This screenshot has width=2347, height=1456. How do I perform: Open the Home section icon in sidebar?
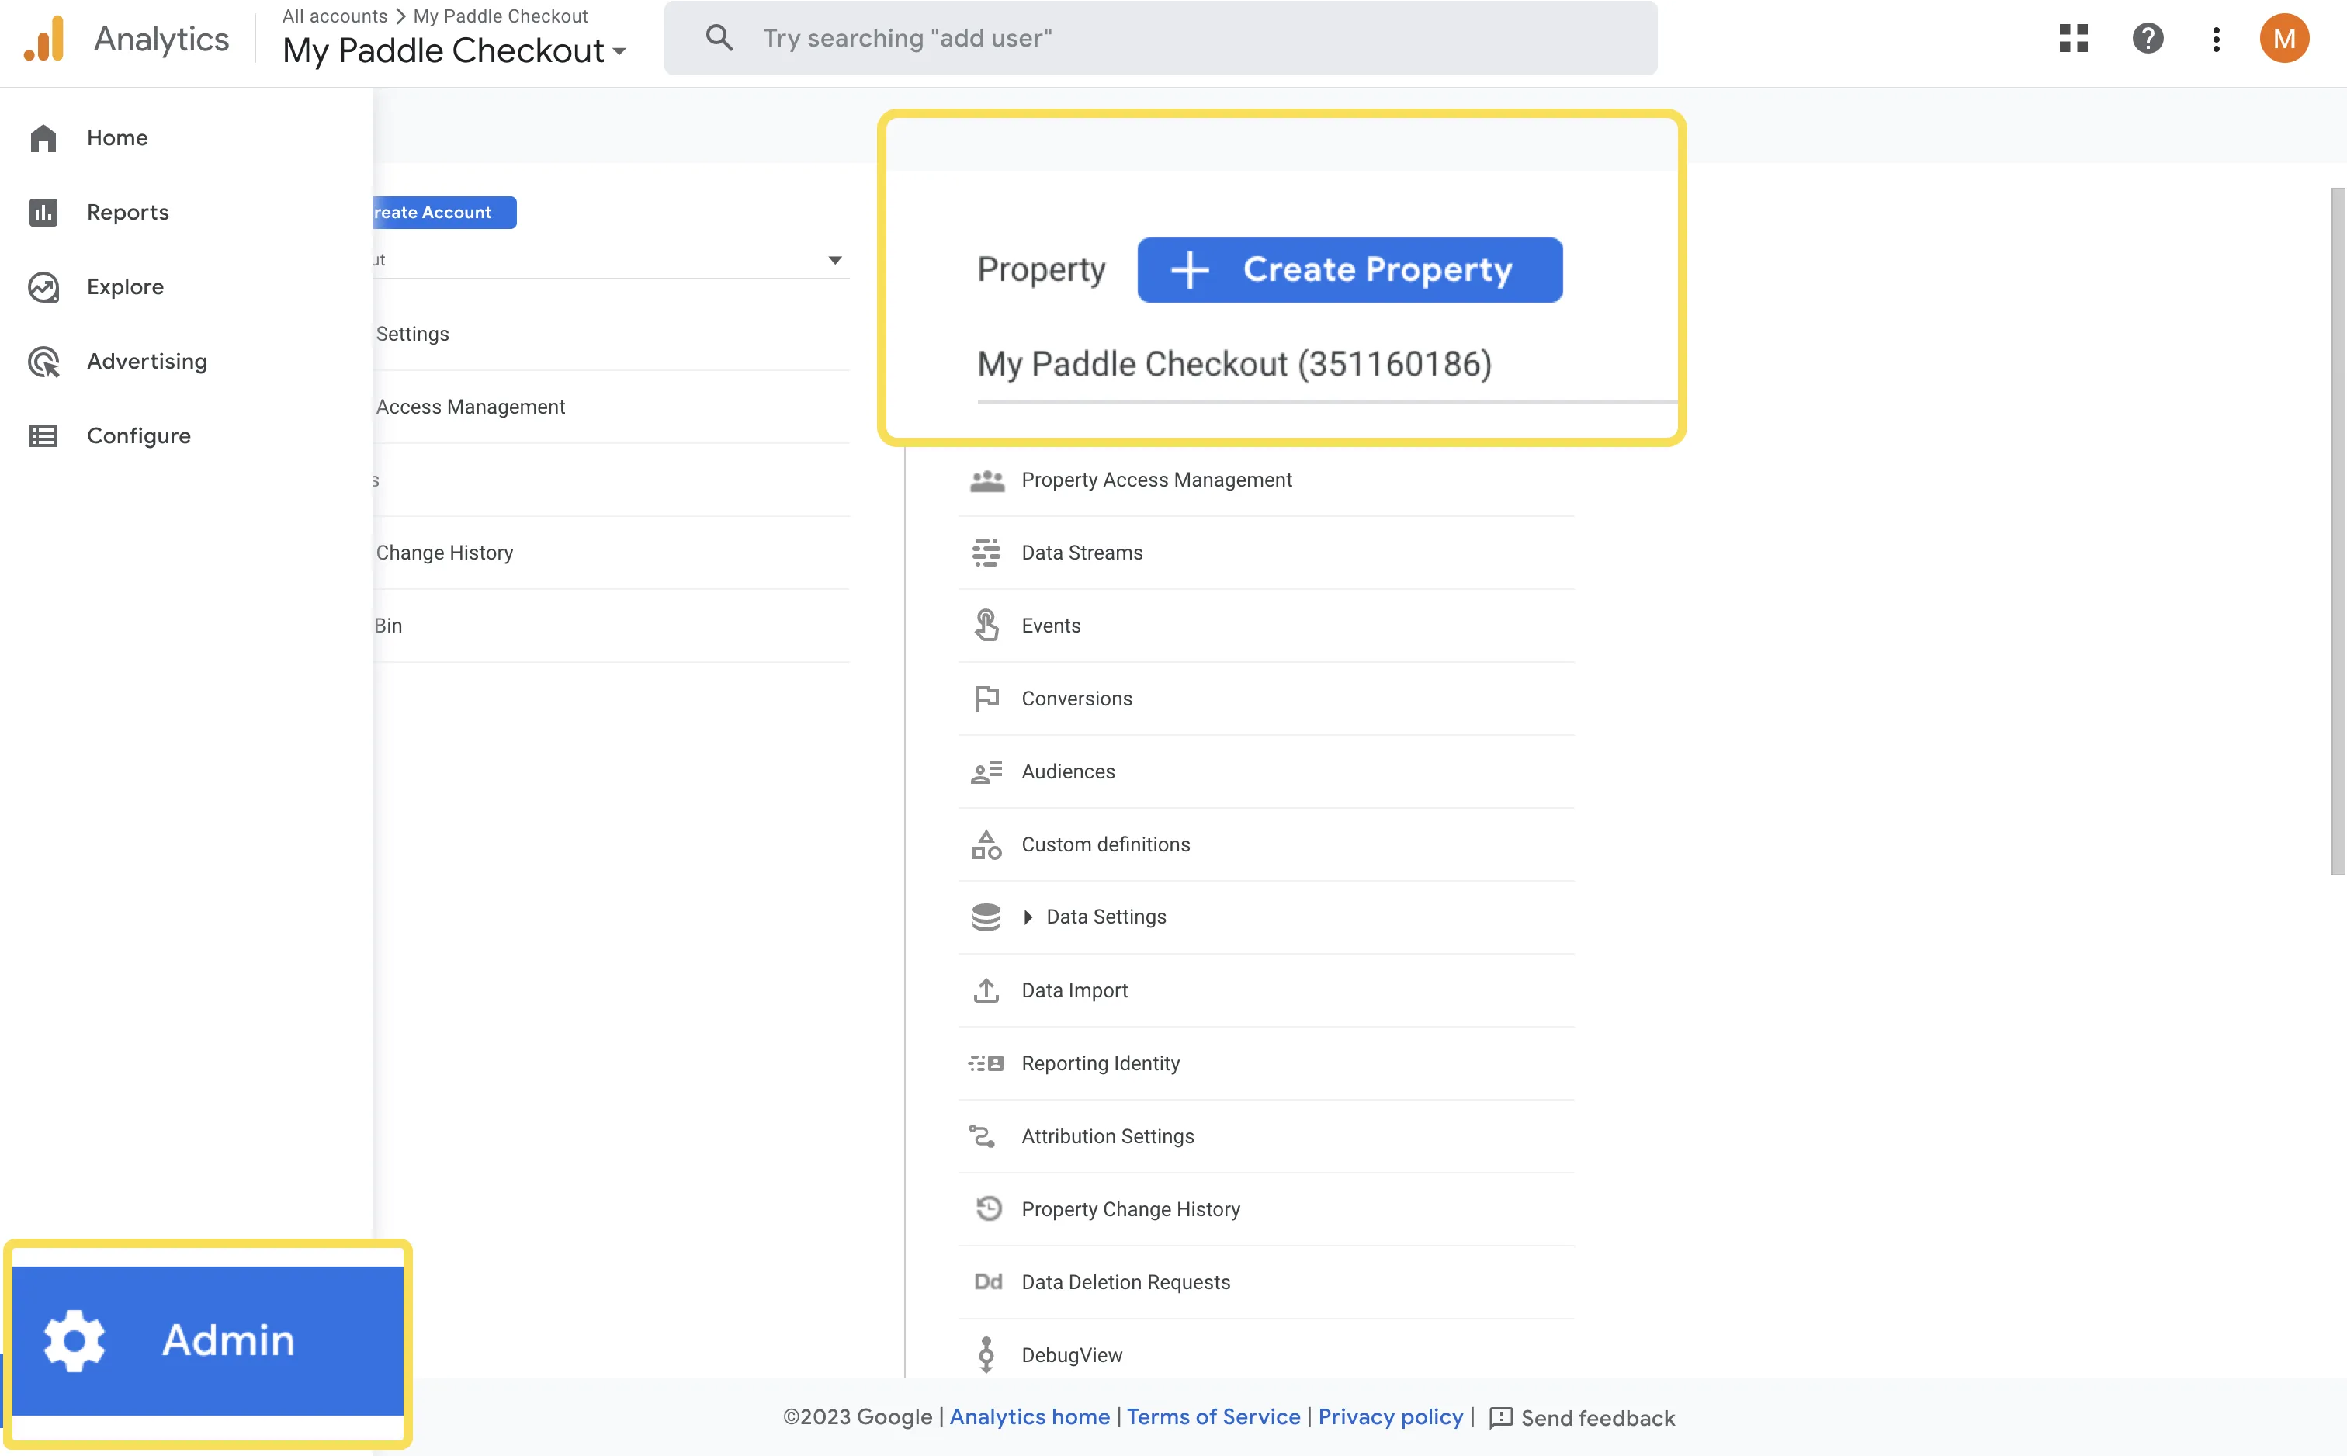point(43,137)
